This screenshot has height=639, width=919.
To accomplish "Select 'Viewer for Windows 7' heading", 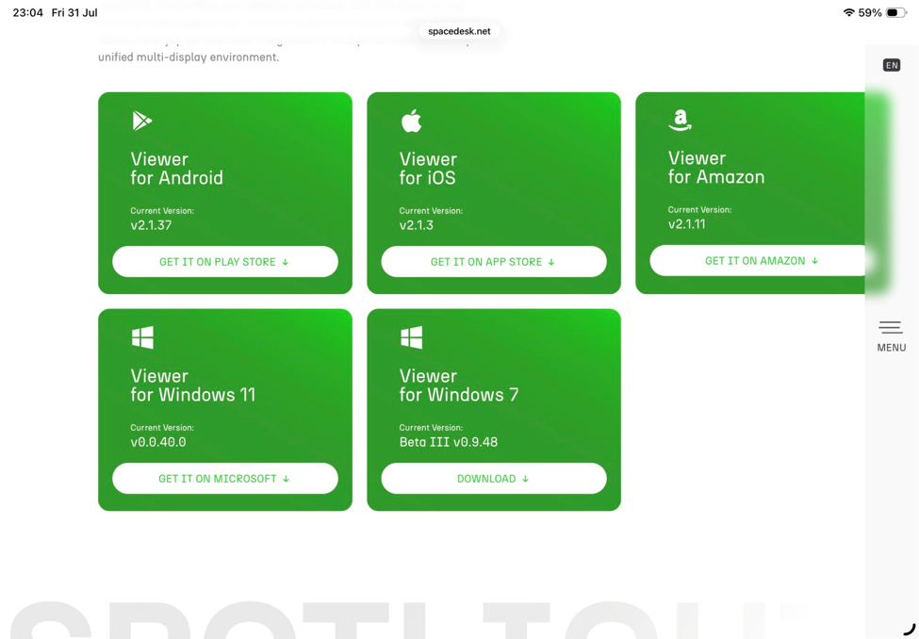I will coord(459,385).
